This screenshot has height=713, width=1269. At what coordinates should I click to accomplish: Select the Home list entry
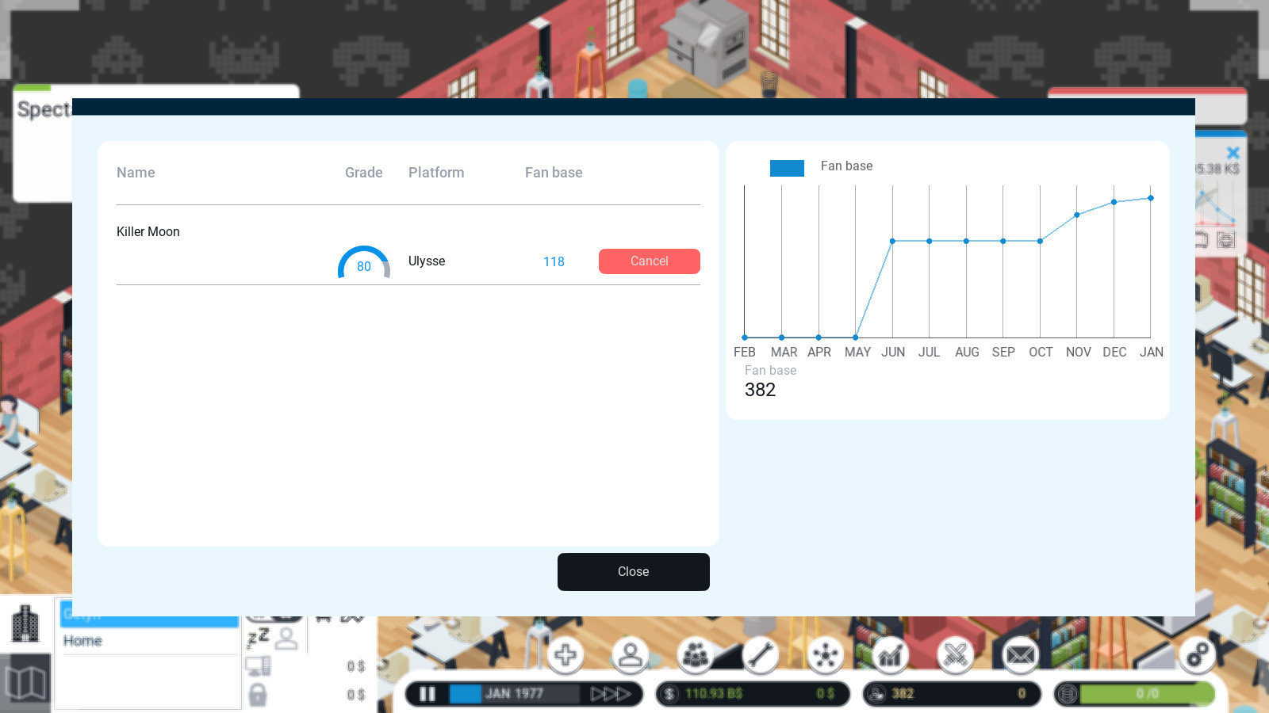[x=83, y=641]
